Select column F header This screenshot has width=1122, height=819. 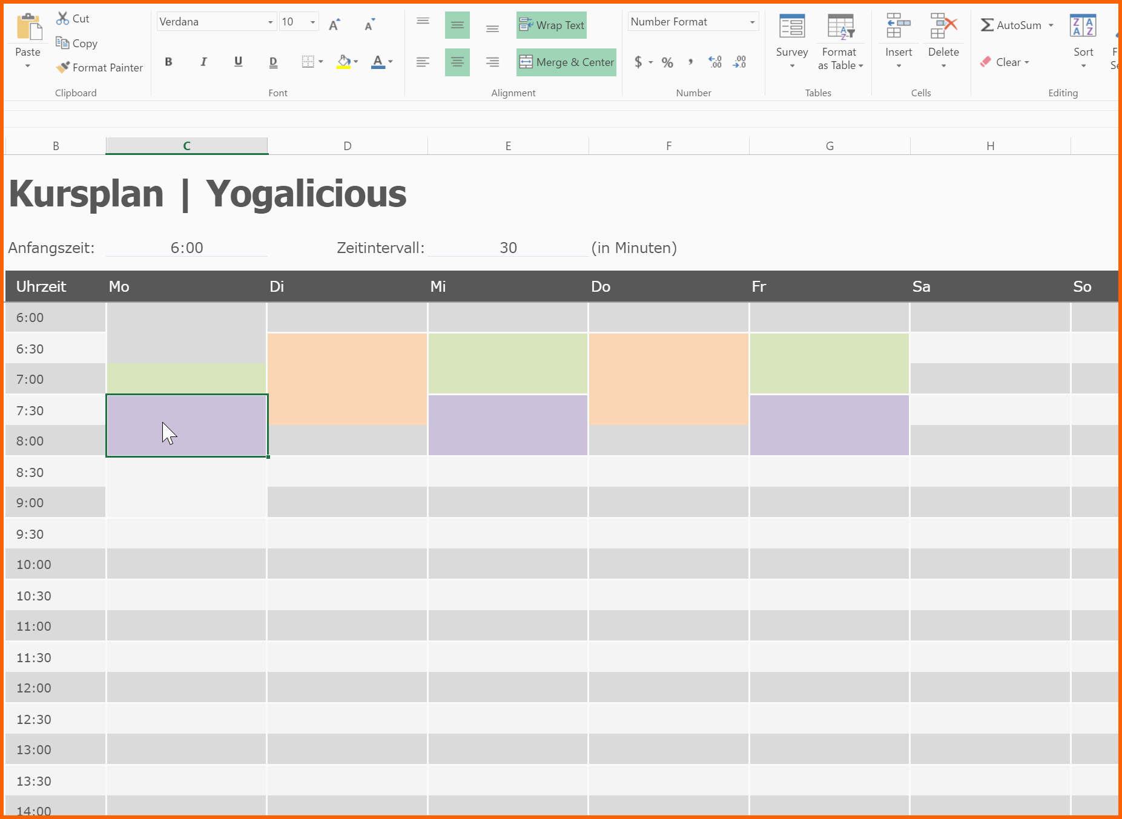pos(669,146)
